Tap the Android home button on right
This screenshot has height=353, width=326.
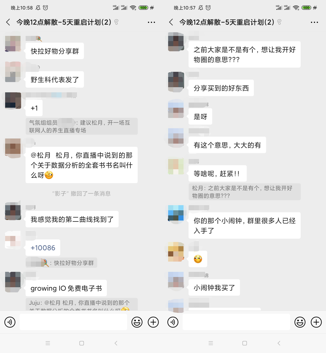(245, 343)
